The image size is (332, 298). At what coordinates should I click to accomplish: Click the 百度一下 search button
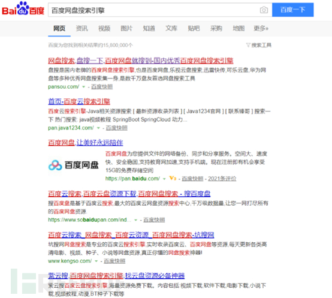[x=293, y=10]
